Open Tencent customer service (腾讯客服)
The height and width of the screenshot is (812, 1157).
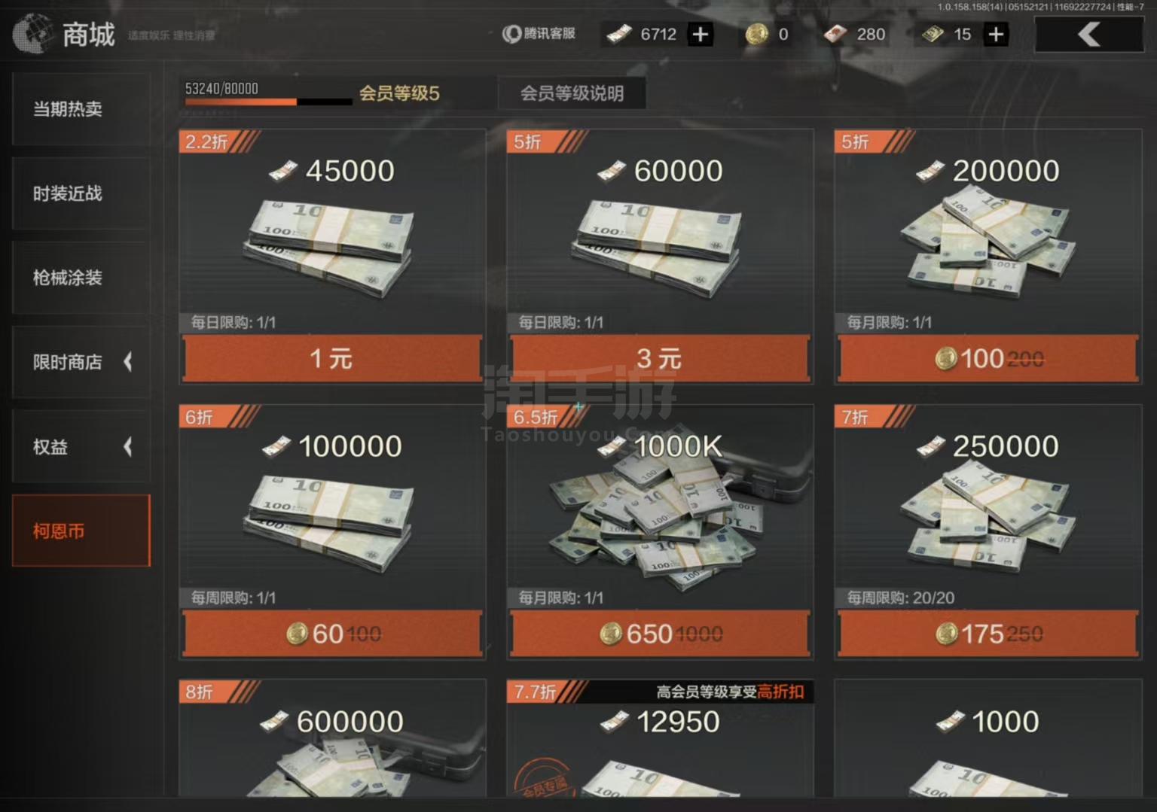539,34
